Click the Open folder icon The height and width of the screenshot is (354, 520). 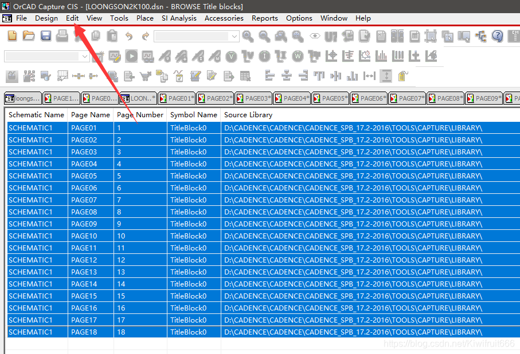click(29, 36)
